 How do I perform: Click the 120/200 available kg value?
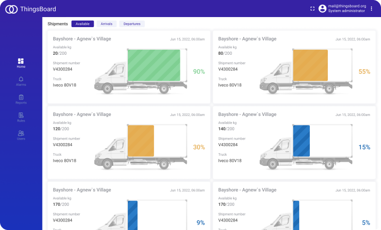[x=61, y=129]
